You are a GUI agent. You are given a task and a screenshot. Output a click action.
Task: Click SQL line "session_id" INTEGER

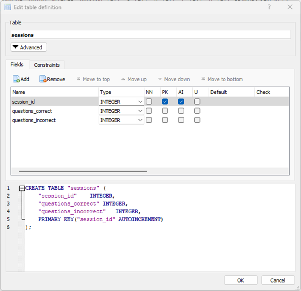tap(76, 196)
